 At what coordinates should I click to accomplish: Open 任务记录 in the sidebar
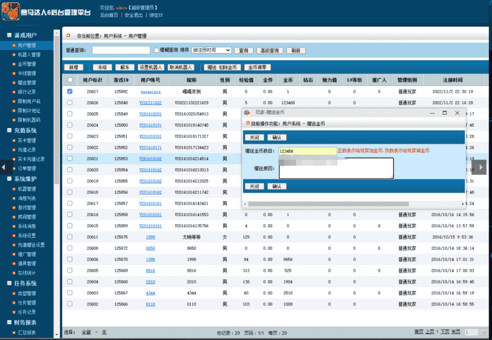point(27,312)
